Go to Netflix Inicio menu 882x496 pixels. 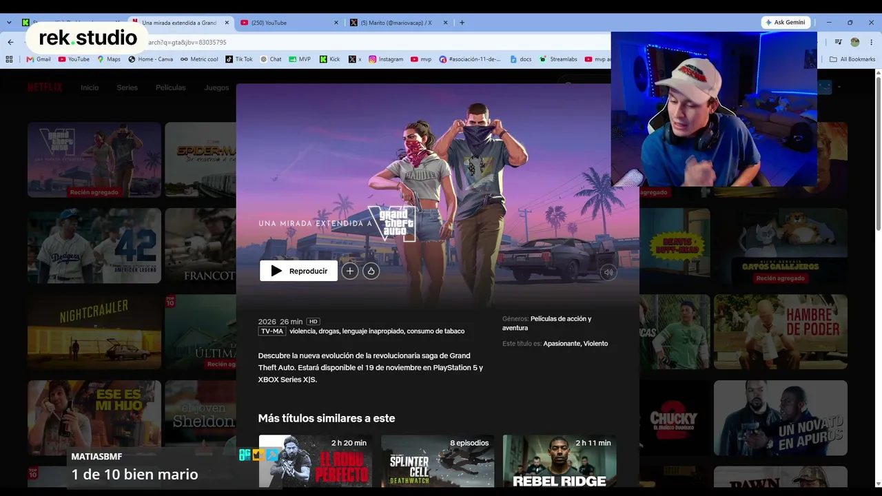click(x=90, y=87)
